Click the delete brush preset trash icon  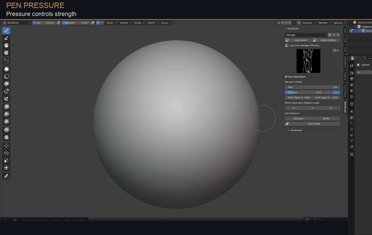coord(330,35)
